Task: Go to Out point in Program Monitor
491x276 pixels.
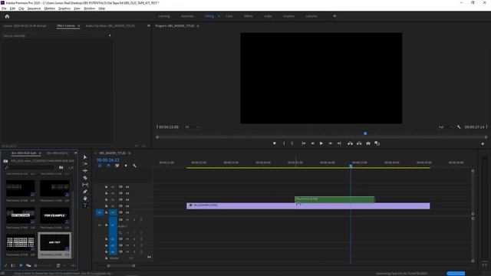Action: point(339,143)
